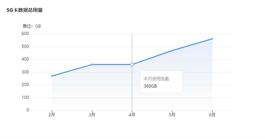Click the 2月 data point on the line
This screenshot has height=139, width=265.
[x=52, y=76]
